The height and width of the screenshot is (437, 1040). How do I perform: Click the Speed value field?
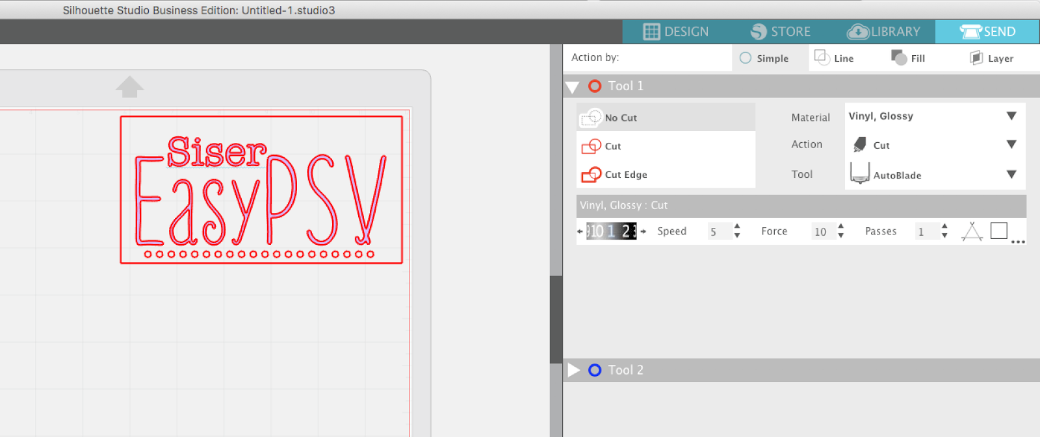[x=720, y=231]
